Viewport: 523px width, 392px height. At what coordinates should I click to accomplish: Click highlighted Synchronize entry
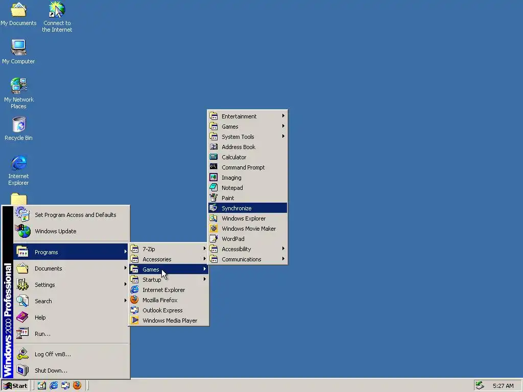248,208
